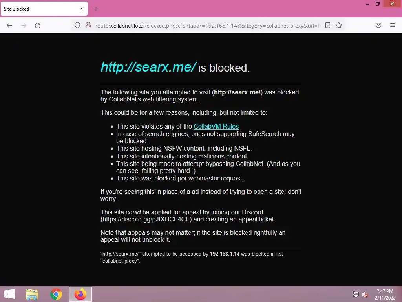
Task: Open the tracking protection shield icon
Action: (x=77, y=25)
